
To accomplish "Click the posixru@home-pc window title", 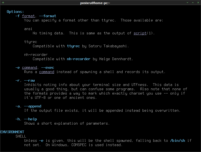I will tap(95, 3).
